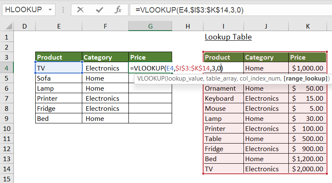Select column I header
The image size is (332, 183).
point(223,26)
